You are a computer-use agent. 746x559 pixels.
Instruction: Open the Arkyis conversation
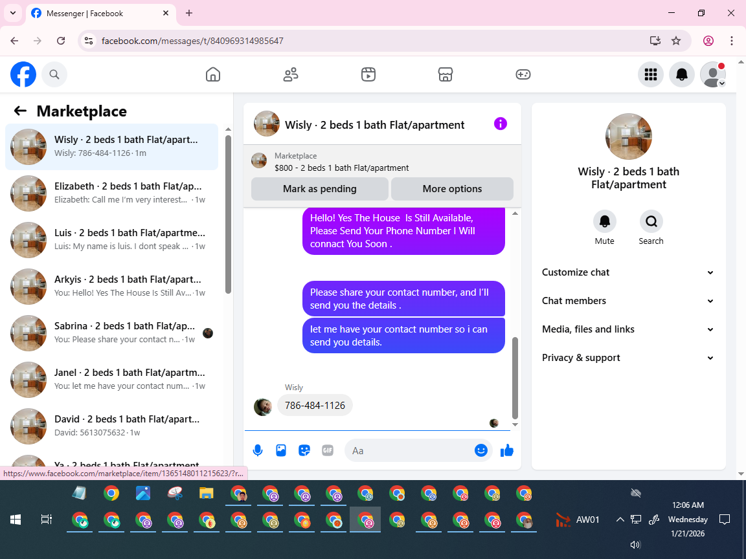[112, 286]
